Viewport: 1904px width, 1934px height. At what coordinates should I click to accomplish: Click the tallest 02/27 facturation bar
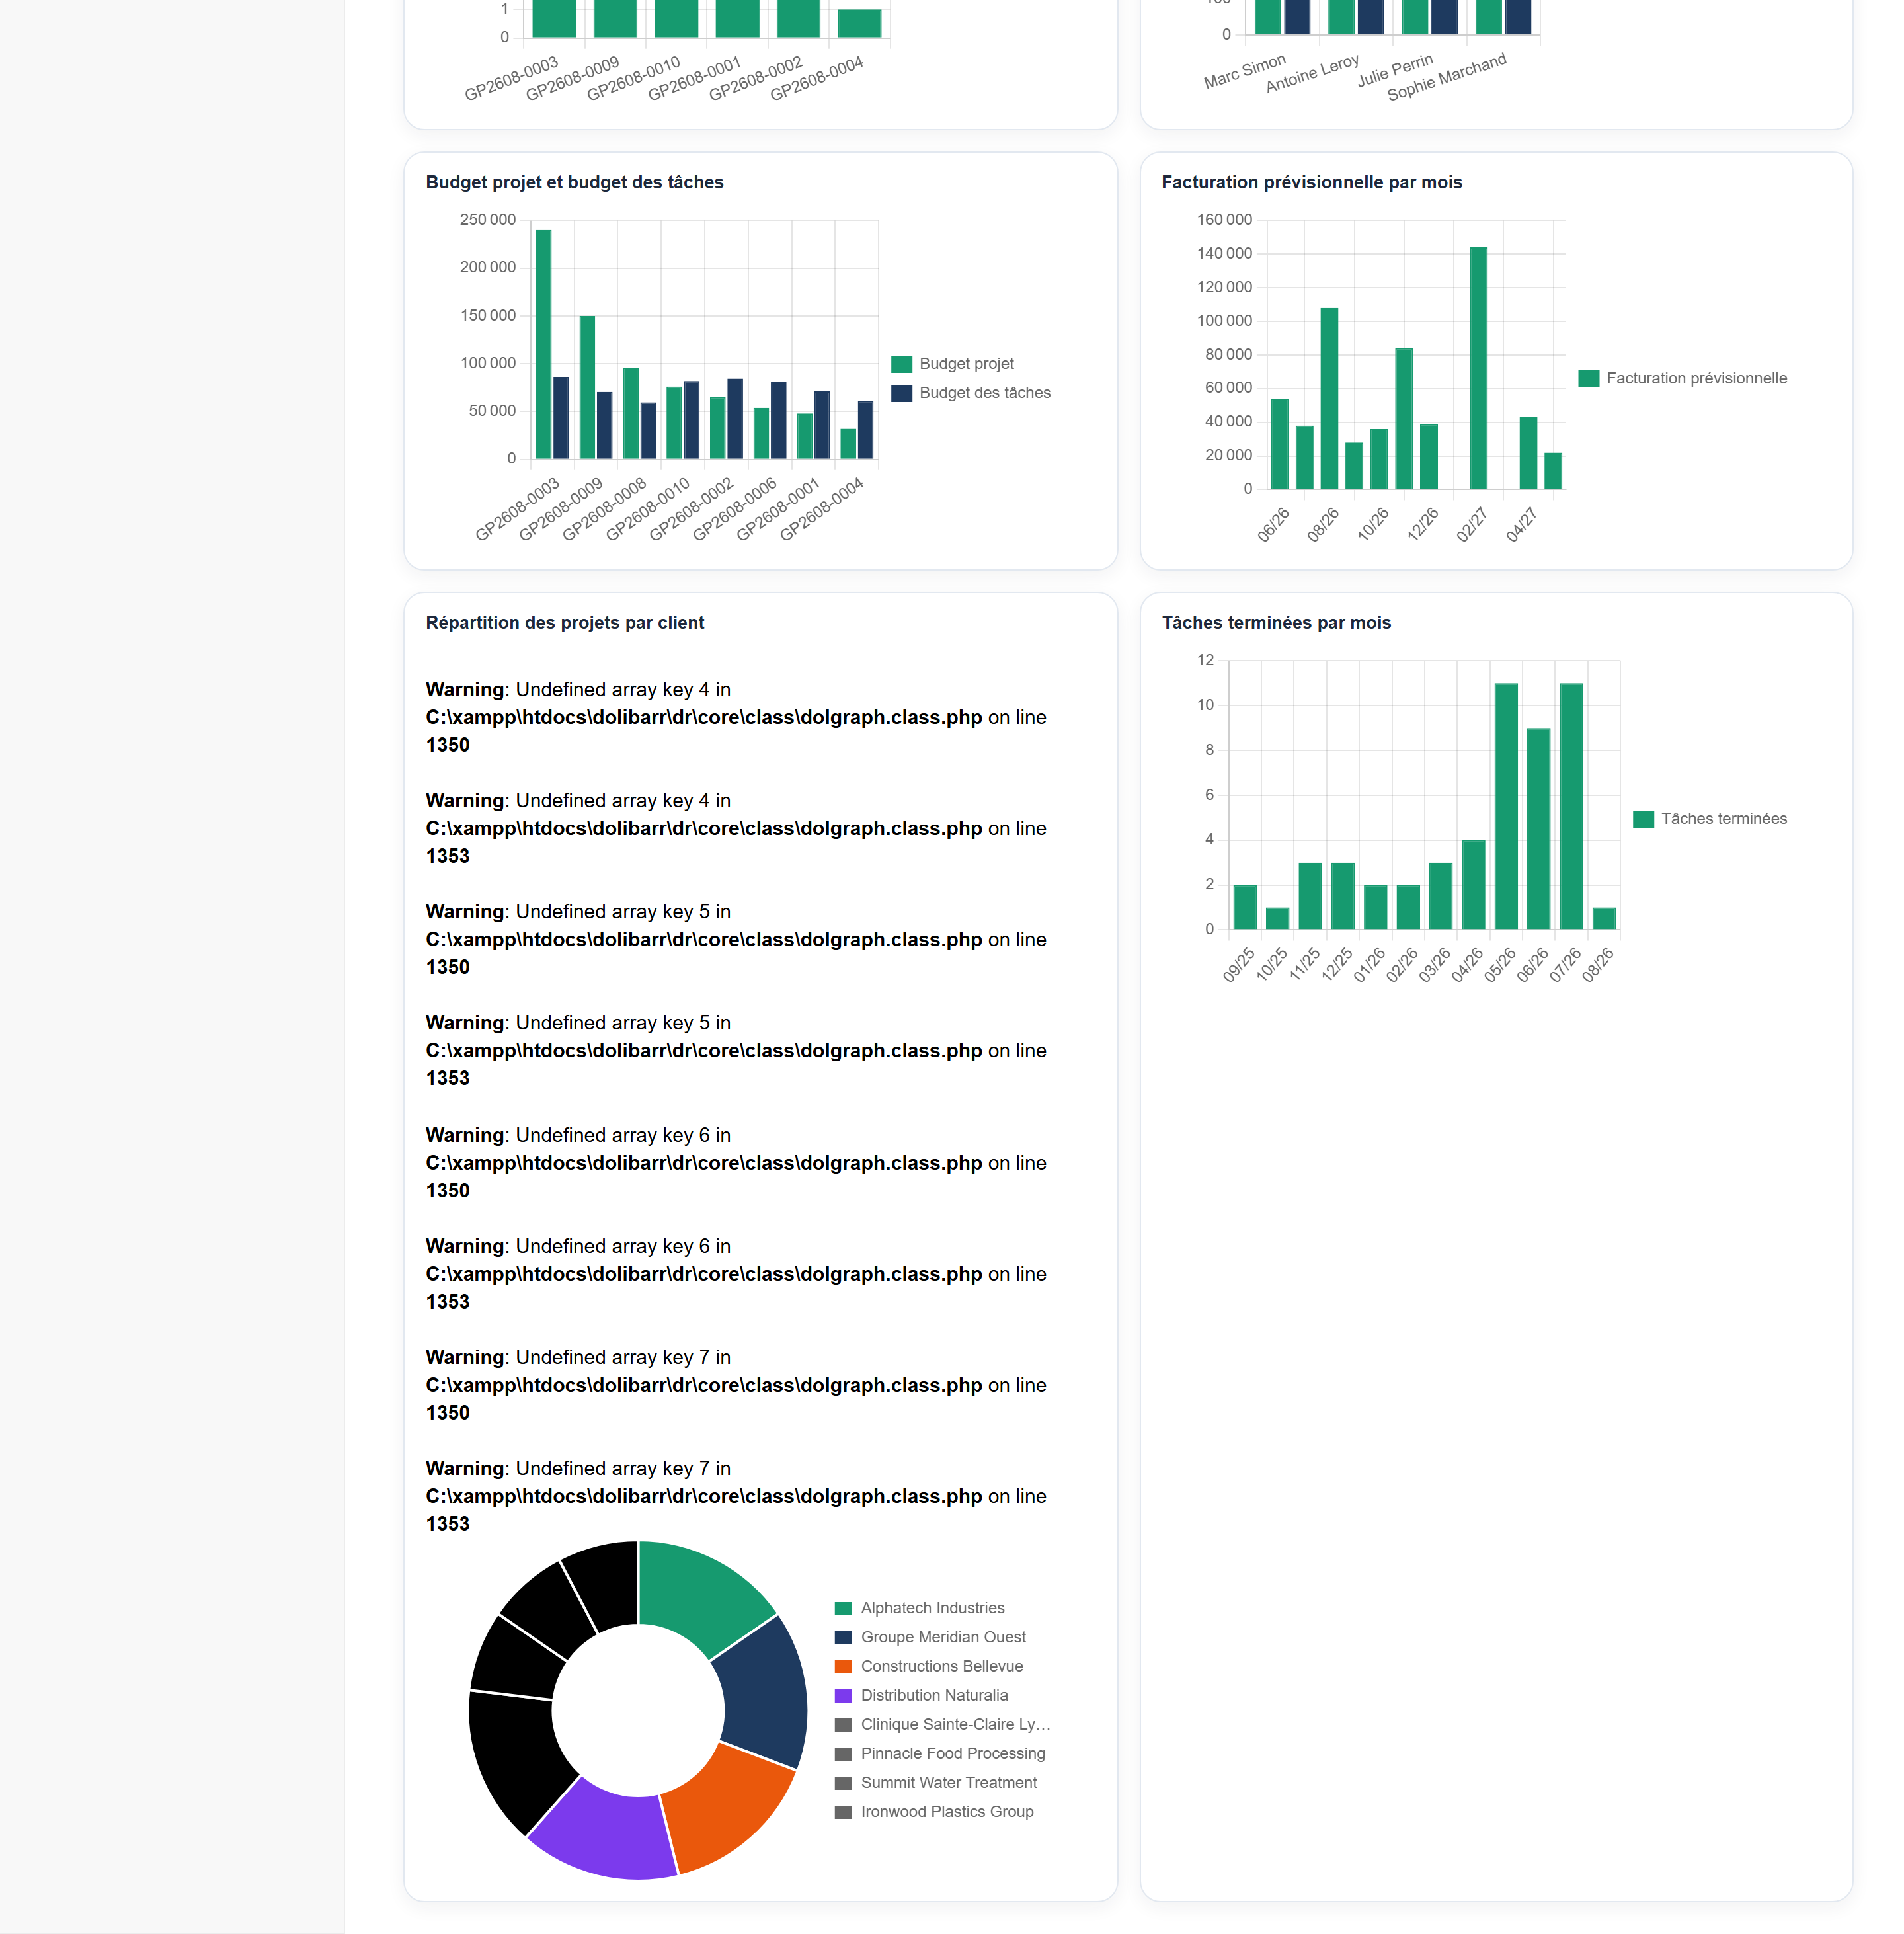coord(1478,368)
